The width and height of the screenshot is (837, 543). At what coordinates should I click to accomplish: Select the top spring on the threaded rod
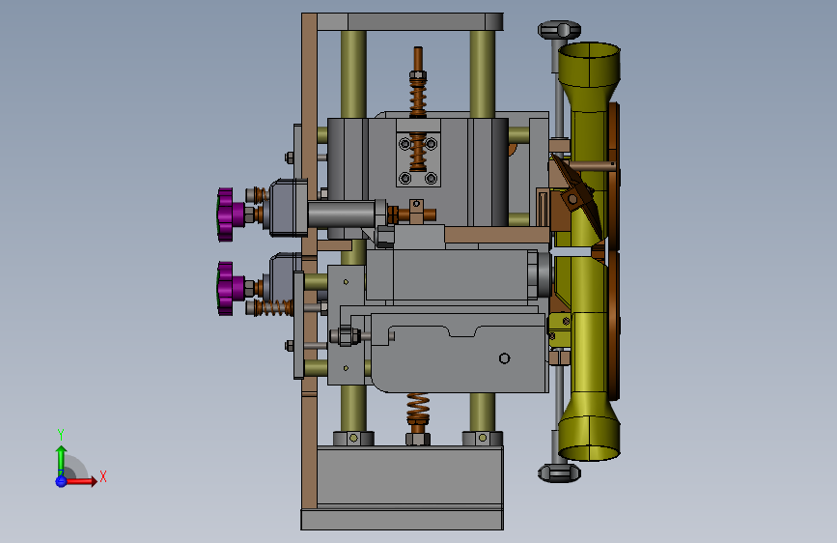(418, 98)
